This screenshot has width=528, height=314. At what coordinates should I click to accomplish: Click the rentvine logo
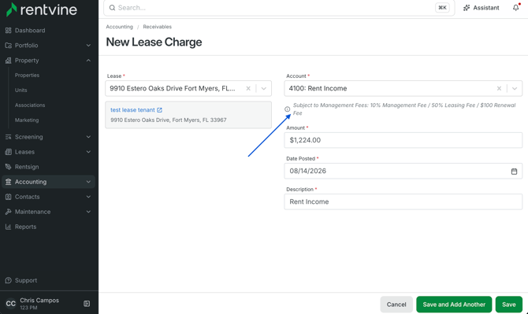(x=42, y=9)
